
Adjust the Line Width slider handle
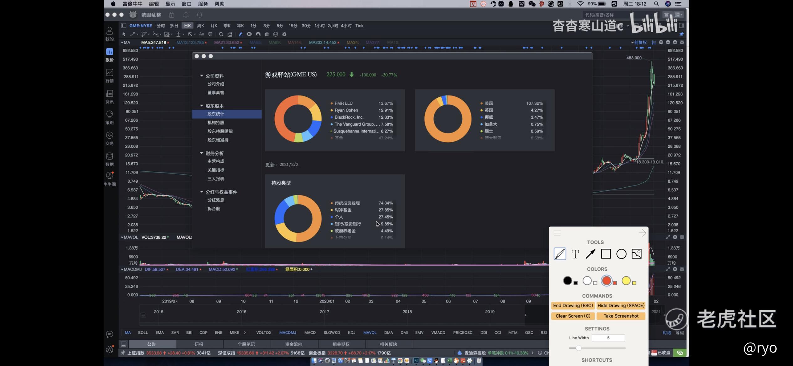(x=578, y=348)
